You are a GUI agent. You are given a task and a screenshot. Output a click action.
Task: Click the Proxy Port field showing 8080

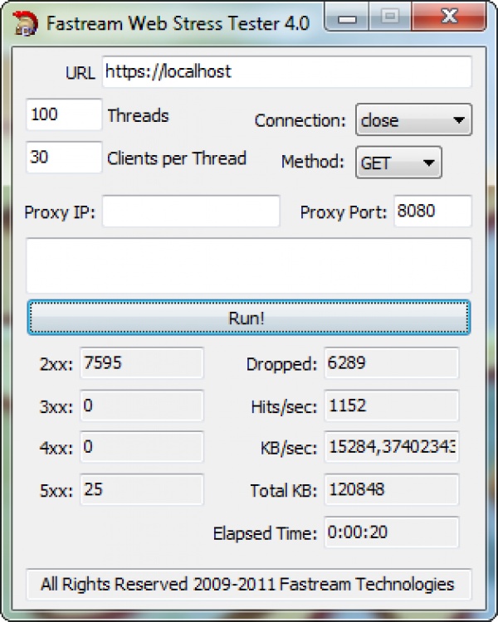pos(432,211)
